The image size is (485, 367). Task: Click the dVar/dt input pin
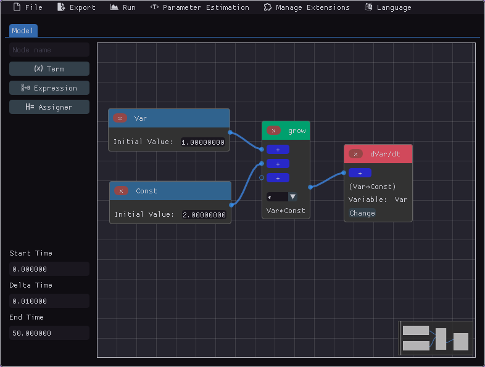point(344,173)
